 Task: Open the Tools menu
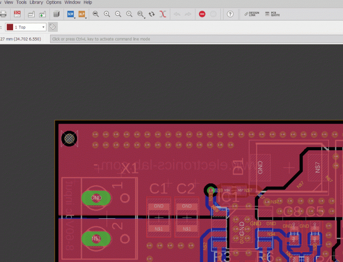click(x=21, y=2)
